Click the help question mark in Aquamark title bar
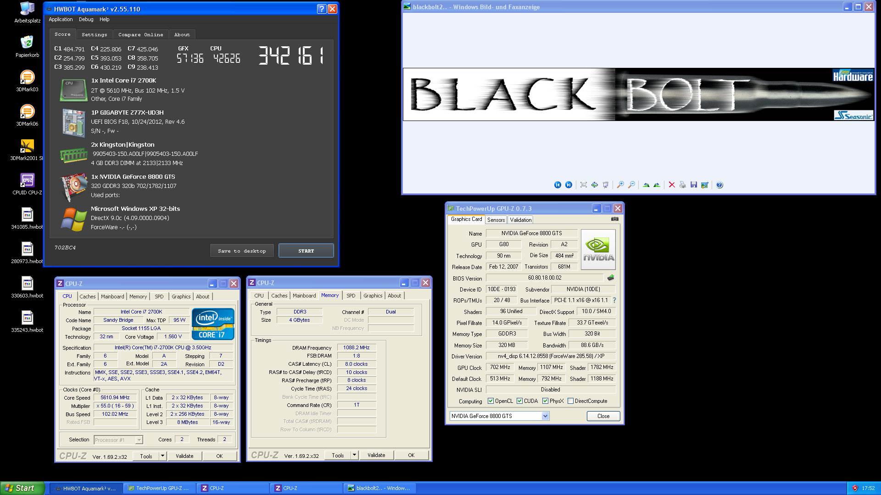Image resolution: width=881 pixels, height=495 pixels. [322, 9]
